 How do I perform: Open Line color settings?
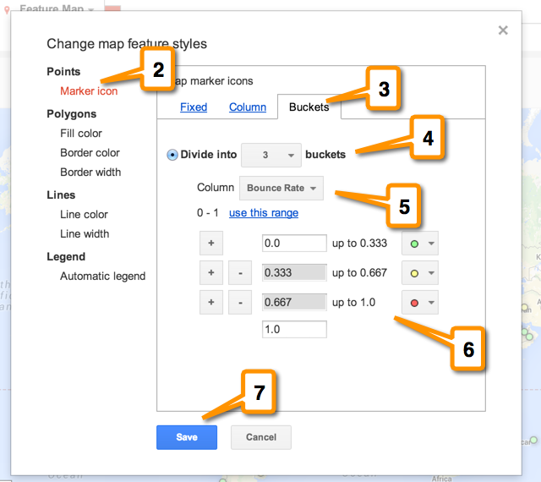click(85, 215)
